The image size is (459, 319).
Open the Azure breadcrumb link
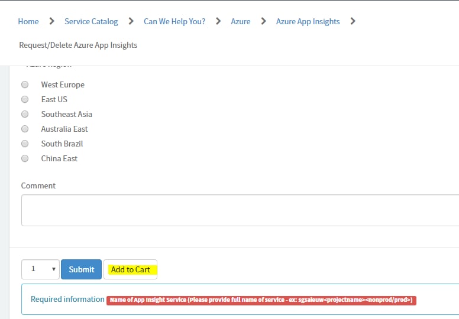click(241, 21)
